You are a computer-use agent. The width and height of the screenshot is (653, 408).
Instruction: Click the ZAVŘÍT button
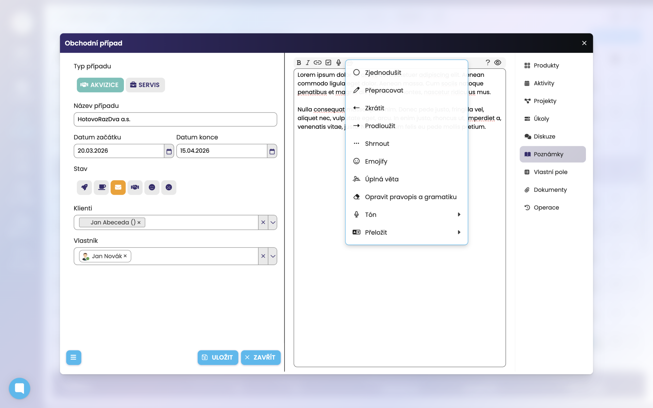pos(261,357)
